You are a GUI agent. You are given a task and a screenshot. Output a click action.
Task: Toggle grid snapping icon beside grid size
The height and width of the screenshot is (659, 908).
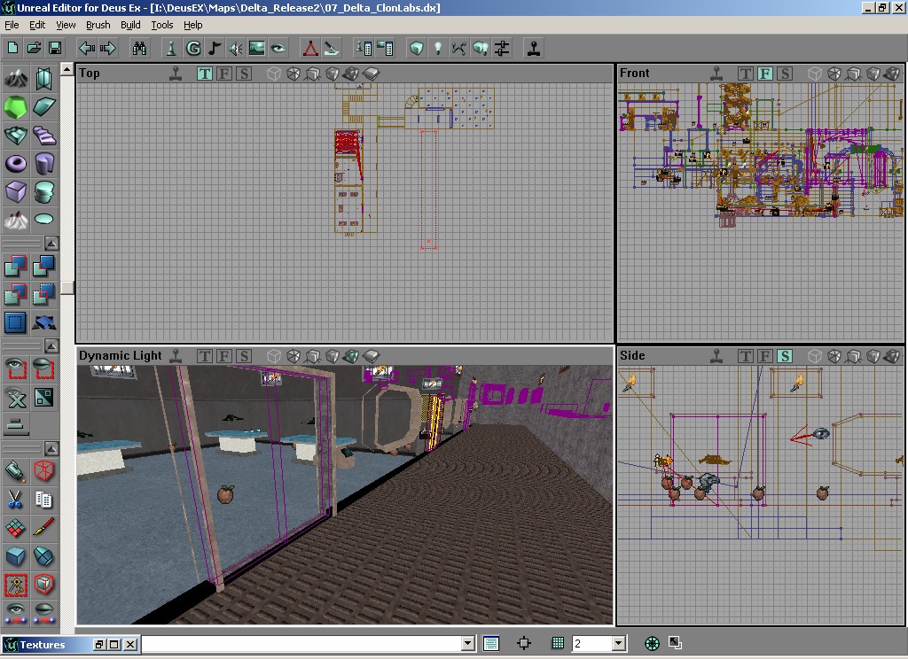tap(558, 643)
